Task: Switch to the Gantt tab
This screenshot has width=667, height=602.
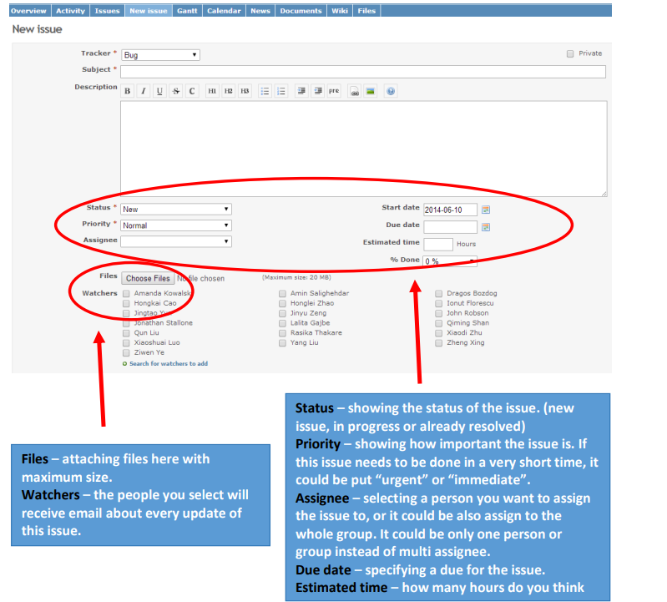Action: (x=186, y=11)
